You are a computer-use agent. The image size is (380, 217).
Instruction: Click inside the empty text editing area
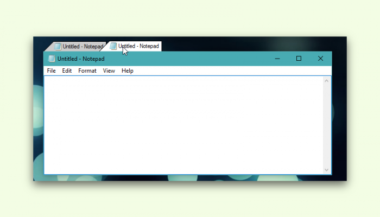tap(183, 125)
